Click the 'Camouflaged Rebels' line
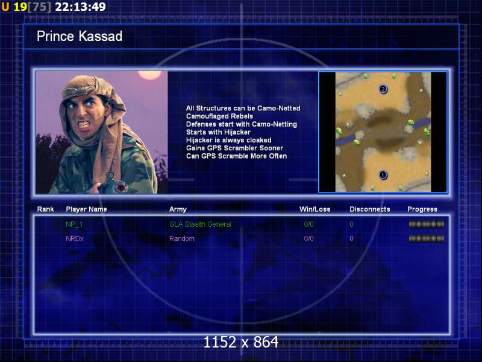 (219, 116)
